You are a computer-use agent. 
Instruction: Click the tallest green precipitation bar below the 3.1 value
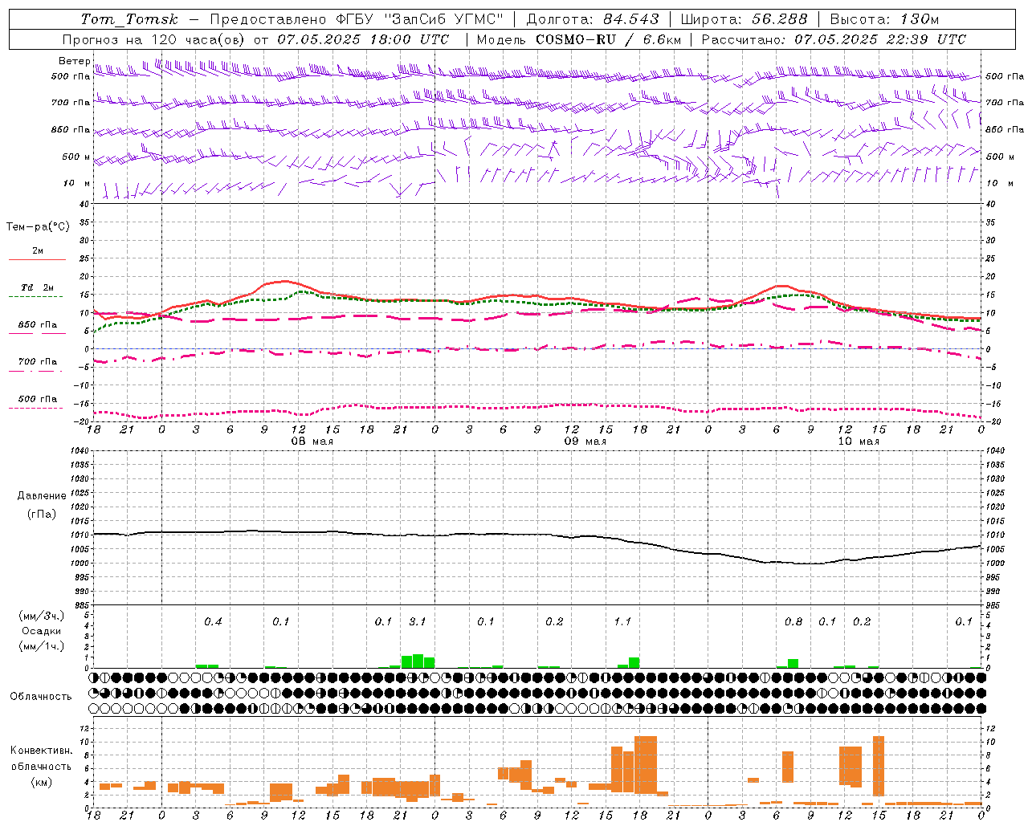418,661
